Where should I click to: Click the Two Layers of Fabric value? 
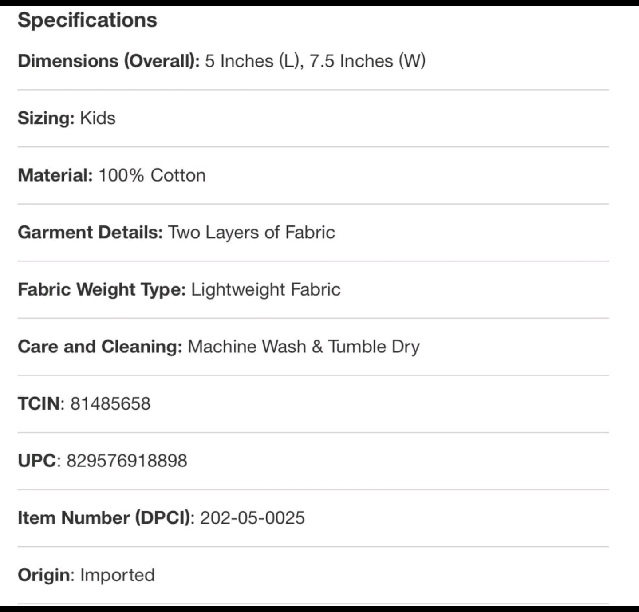pos(252,232)
